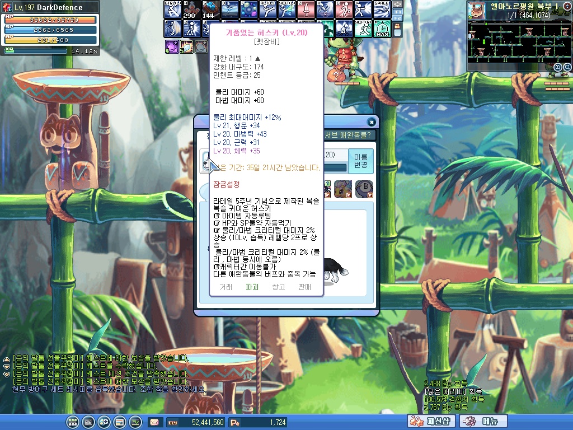Image resolution: width=573 pixels, height=430 pixels.
Task: Click the 잠금설정 lock setting text in tooltip
Action: pyautogui.click(x=226, y=184)
